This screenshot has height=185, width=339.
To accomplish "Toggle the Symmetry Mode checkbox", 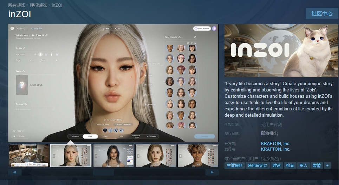I will [105, 120].
